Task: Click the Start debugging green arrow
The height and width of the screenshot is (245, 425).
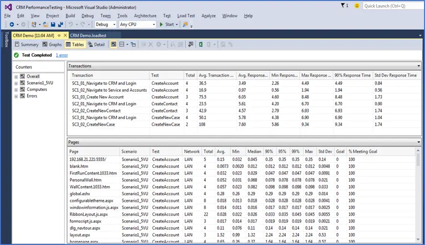Action: (x=162, y=24)
